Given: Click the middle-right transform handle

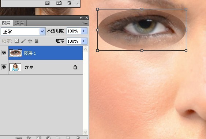Looking at the screenshot, I should click(x=186, y=30).
